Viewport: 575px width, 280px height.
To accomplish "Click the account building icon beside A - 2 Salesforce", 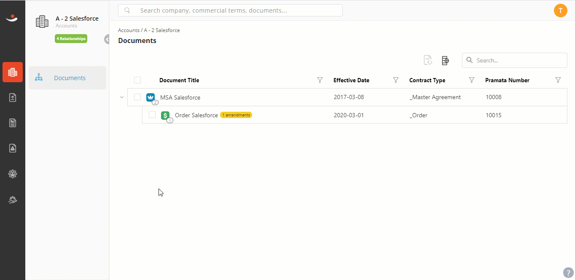I will pos(42,22).
